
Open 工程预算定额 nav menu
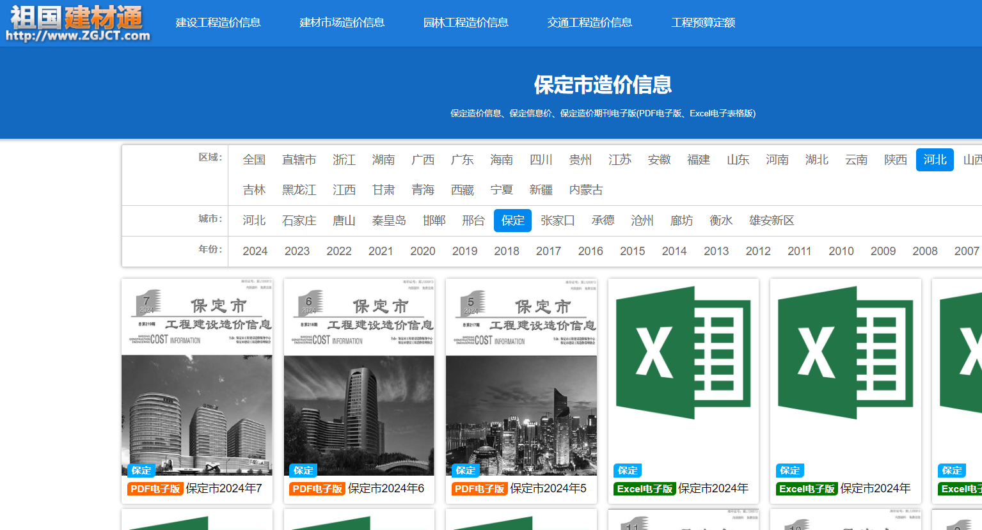pyautogui.click(x=703, y=23)
